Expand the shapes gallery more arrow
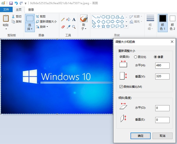Image resolution: width=177 pixels, height=144 pixels. coord(127,26)
